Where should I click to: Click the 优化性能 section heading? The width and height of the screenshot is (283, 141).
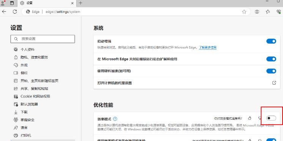coord(103,105)
